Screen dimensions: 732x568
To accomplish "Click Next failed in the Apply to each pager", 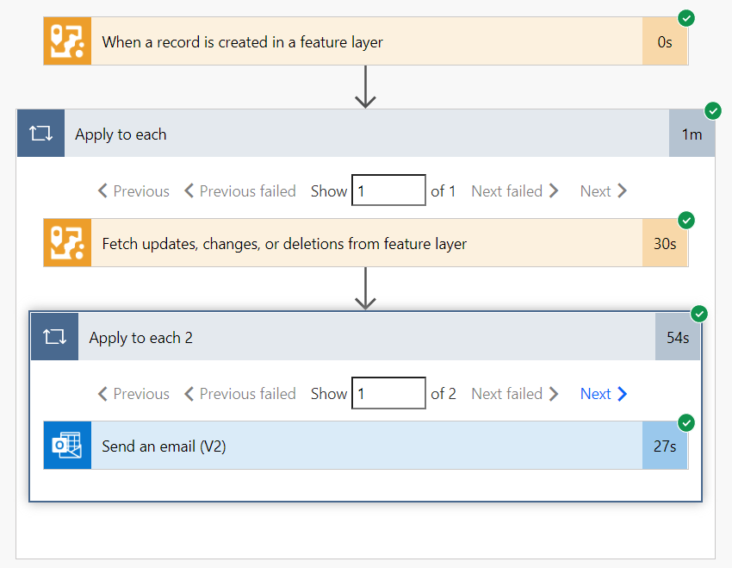I will [x=515, y=191].
